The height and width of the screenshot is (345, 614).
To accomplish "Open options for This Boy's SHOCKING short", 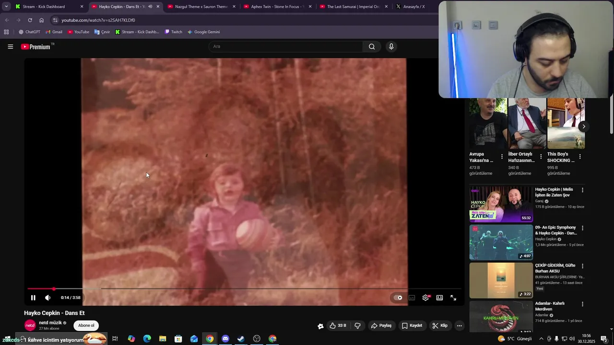I will coord(580,157).
